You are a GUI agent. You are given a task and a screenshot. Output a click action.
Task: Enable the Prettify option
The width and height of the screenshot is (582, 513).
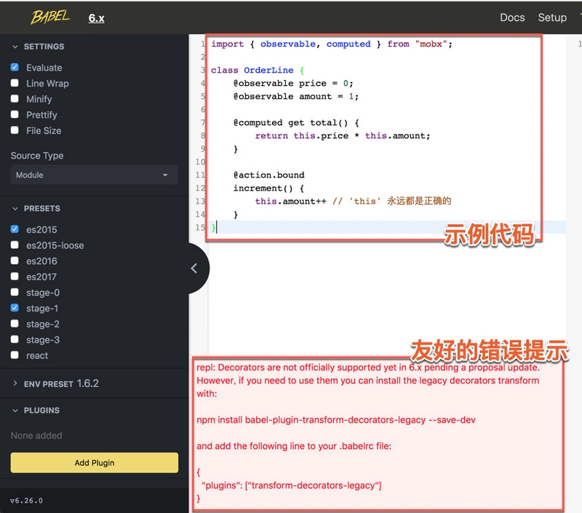pyautogui.click(x=15, y=114)
